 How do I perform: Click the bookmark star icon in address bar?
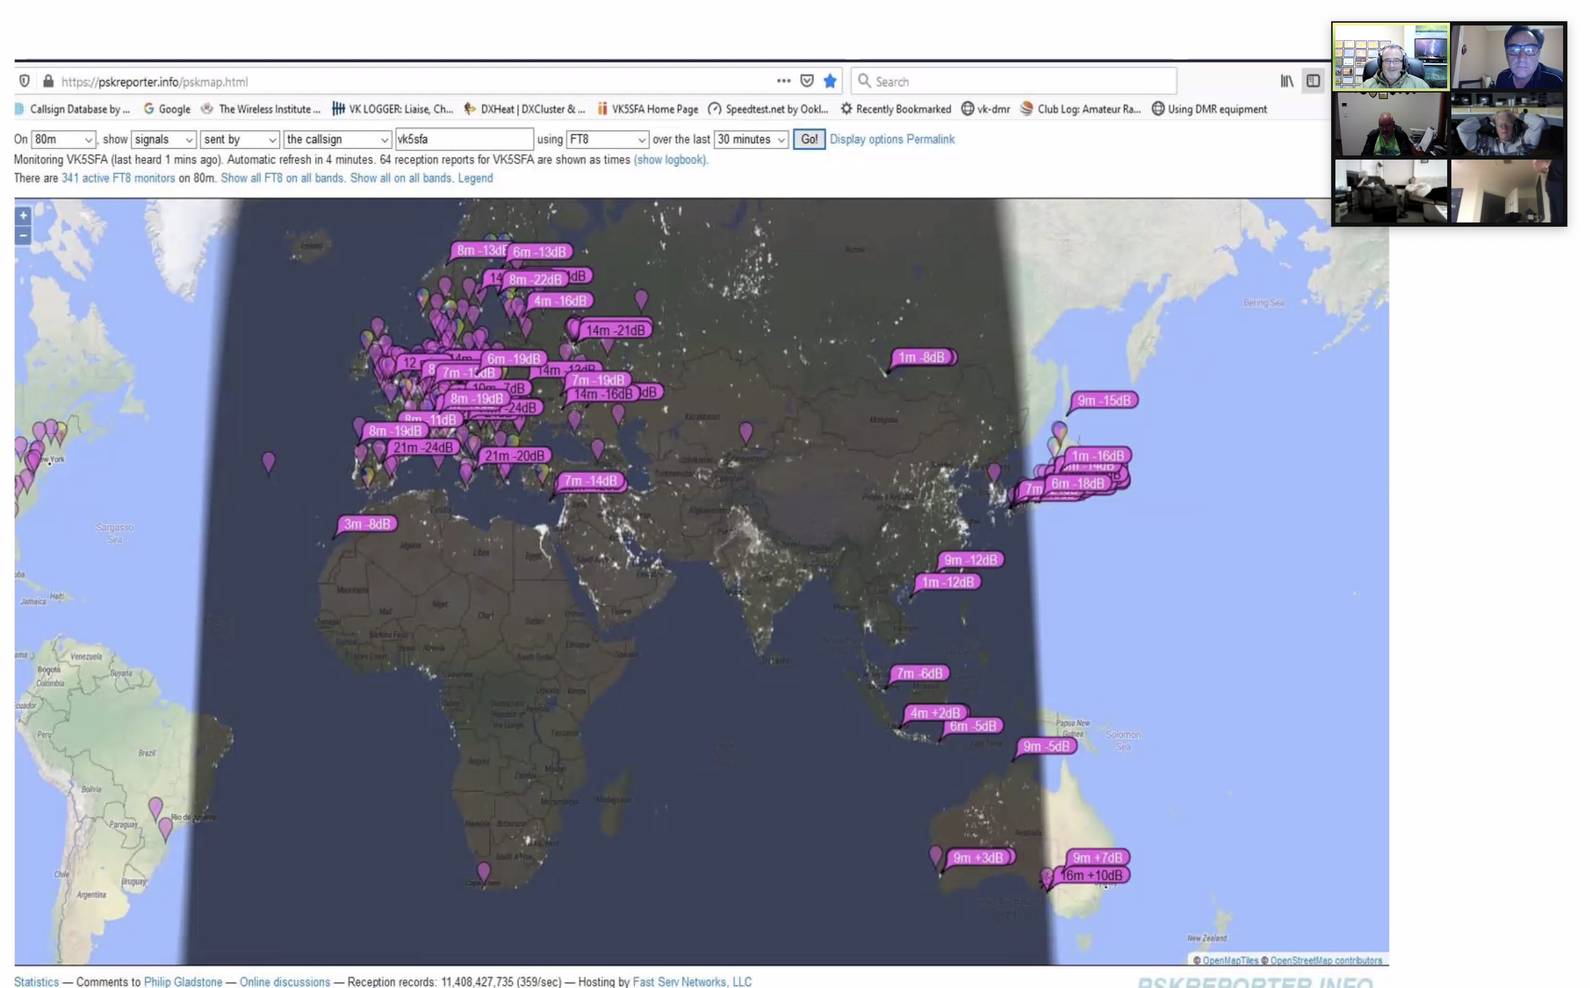pyautogui.click(x=830, y=81)
